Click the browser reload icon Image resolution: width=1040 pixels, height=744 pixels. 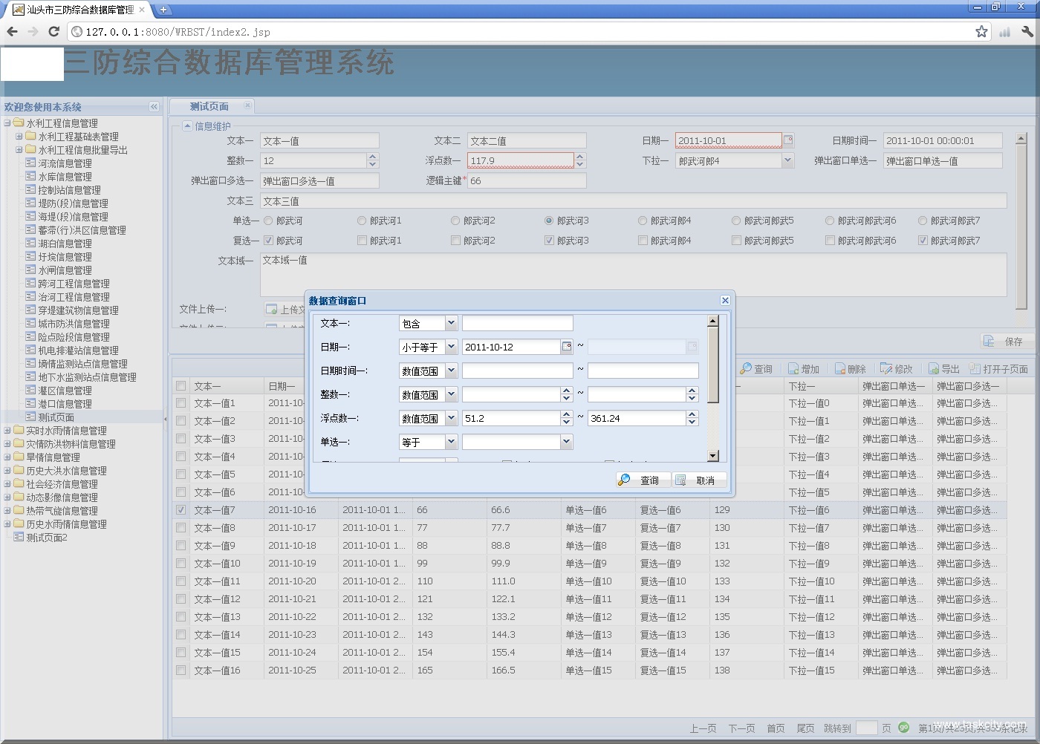click(x=53, y=31)
